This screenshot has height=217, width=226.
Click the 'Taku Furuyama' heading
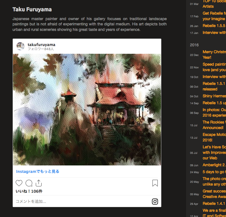(x=32, y=10)
